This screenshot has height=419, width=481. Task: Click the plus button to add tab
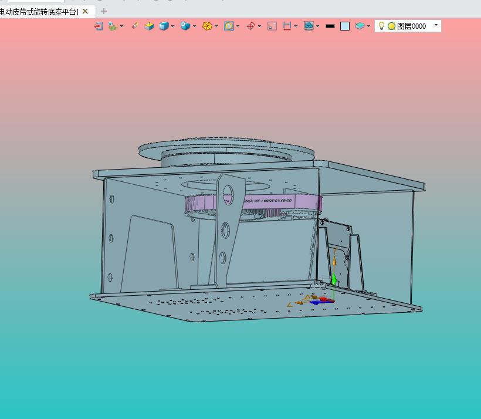(x=104, y=11)
